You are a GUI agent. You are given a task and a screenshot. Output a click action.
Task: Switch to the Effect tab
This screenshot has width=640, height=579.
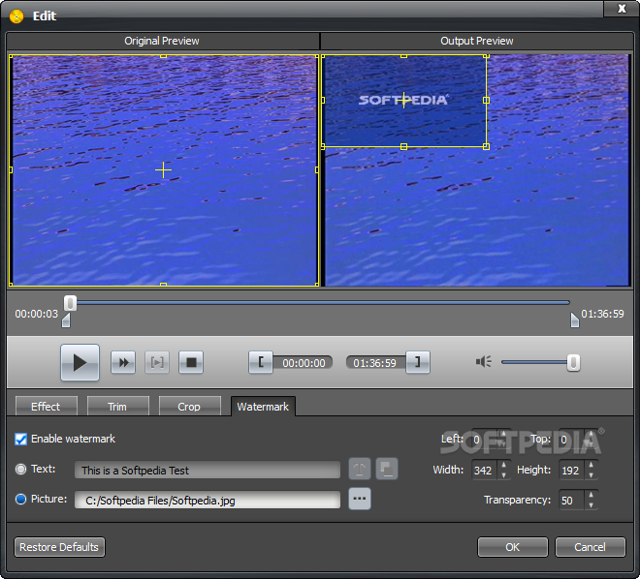click(x=47, y=407)
